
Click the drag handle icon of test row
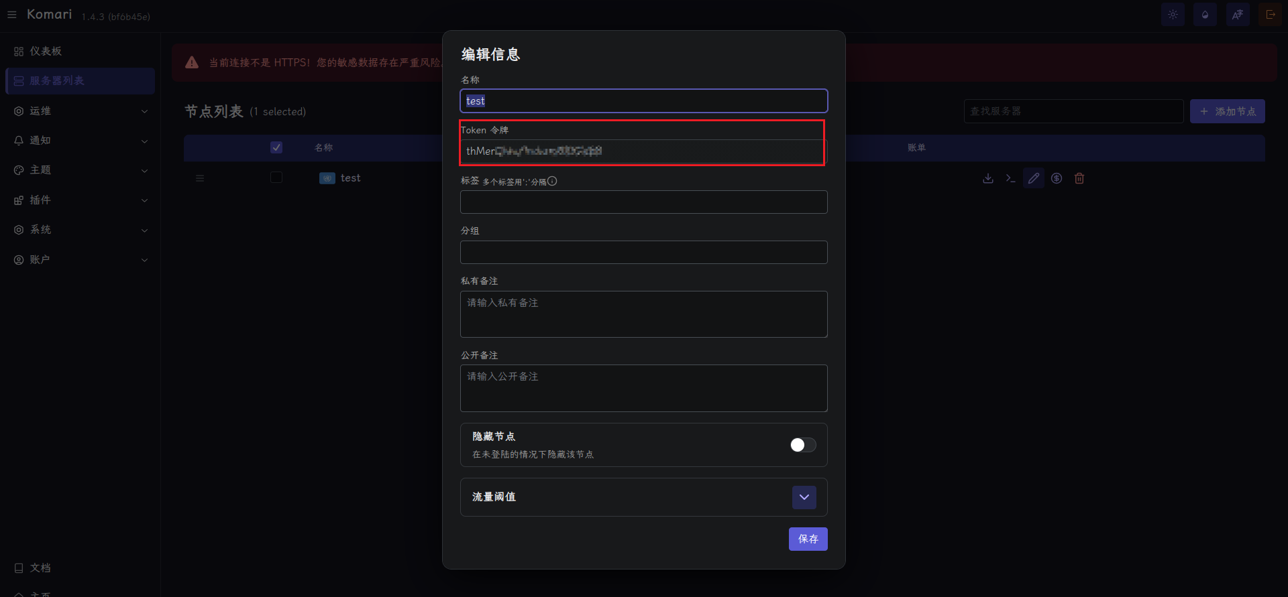coord(200,178)
